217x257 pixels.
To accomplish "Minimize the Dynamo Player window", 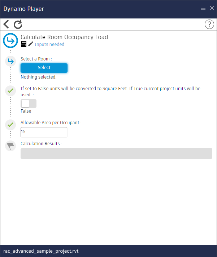I will tap(204, 8).
